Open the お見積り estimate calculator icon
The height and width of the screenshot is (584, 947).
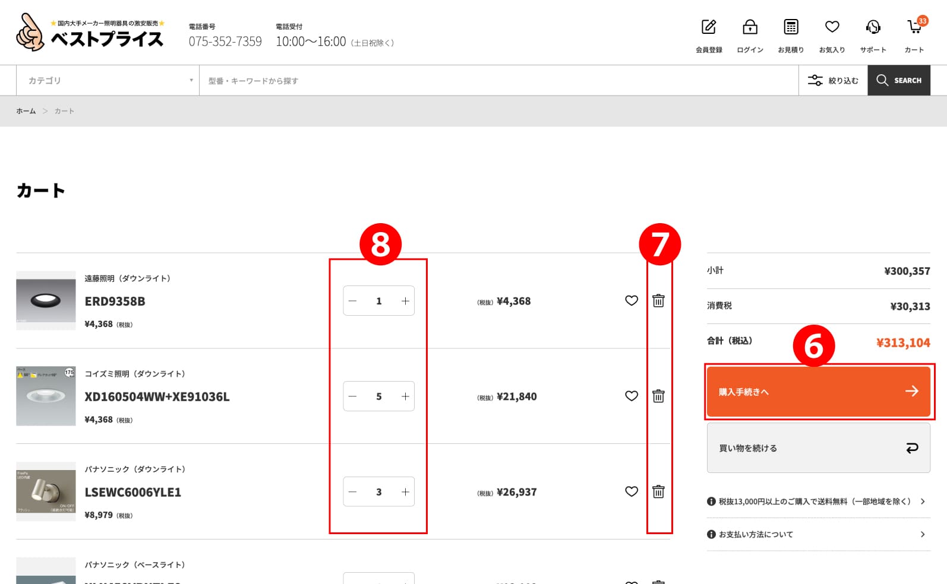pyautogui.click(x=791, y=28)
